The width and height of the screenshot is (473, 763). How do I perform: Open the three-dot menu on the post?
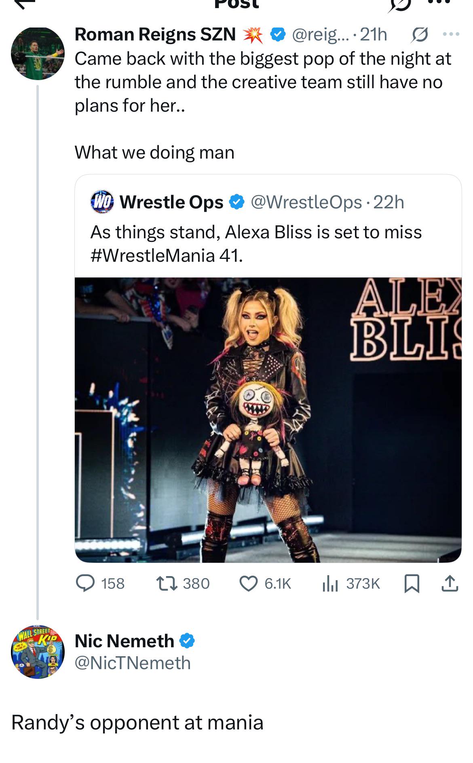point(451,34)
